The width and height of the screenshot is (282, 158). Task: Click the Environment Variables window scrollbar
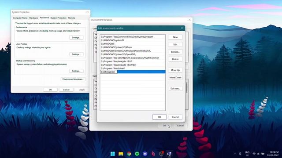(187, 88)
